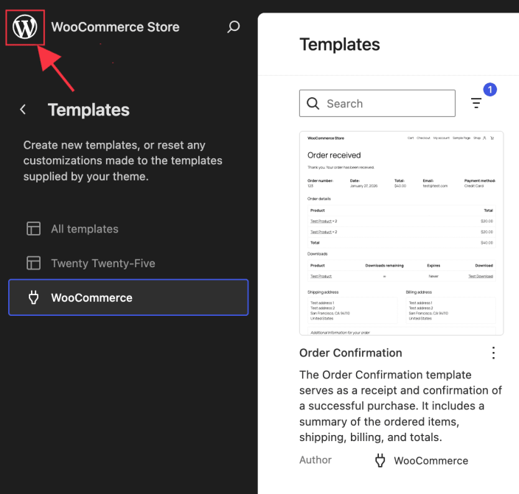The height and width of the screenshot is (494, 519).
Task: Select All templates in the sidebar
Action: 128,229
